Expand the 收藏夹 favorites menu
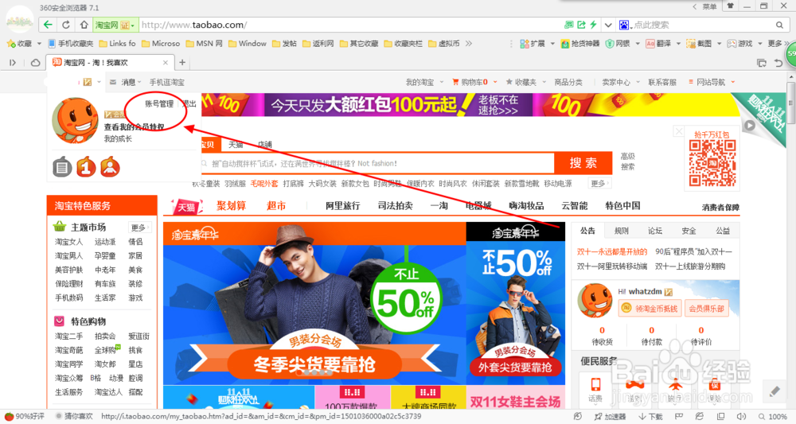Viewport: 796px width, 424px height. pyautogui.click(x=526, y=82)
